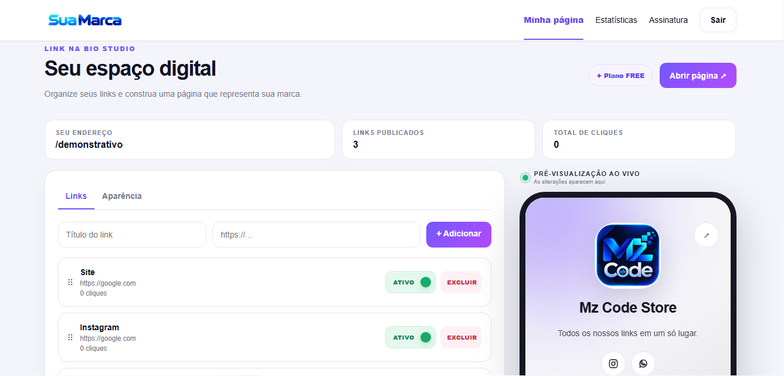The image size is (784, 376).
Task: Toggle the Site link active switch
Action: tap(410, 282)
